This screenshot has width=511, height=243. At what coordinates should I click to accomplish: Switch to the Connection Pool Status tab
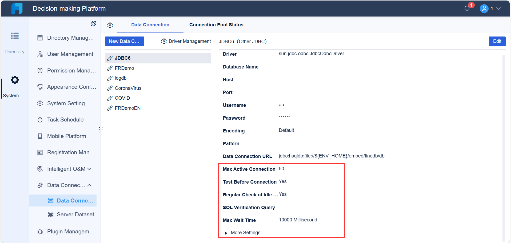[216, 25]
